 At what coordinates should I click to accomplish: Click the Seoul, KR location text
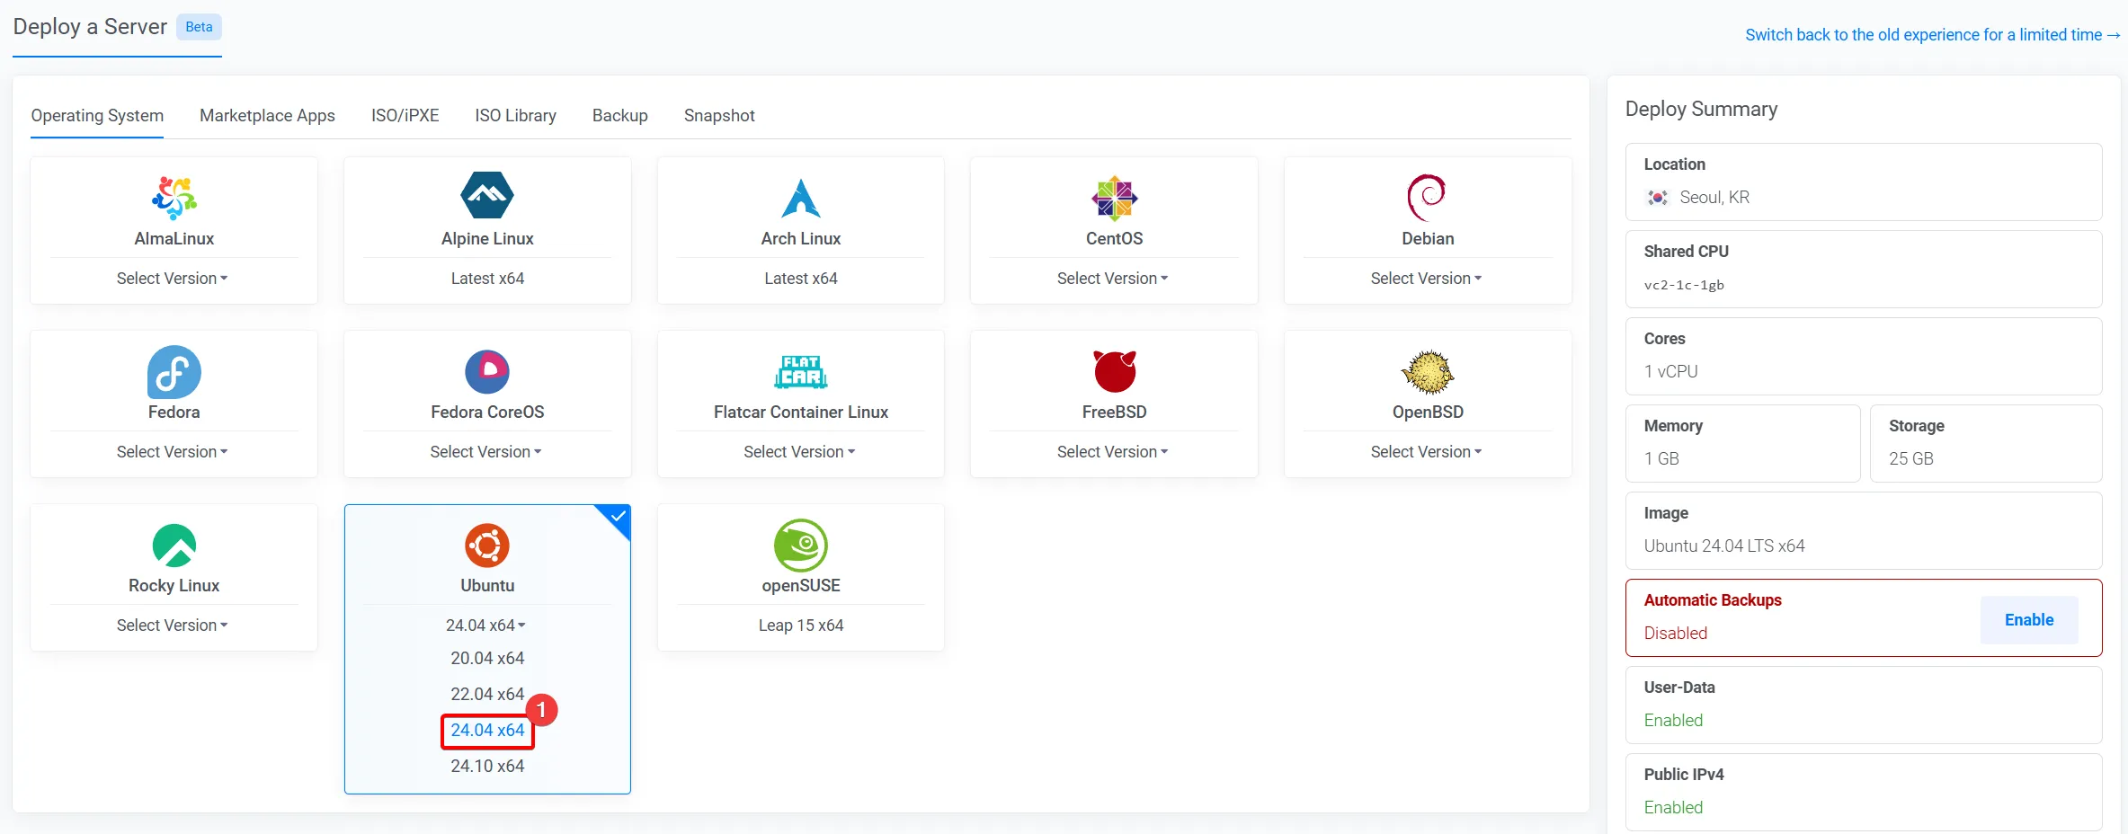click(1714, 198)
